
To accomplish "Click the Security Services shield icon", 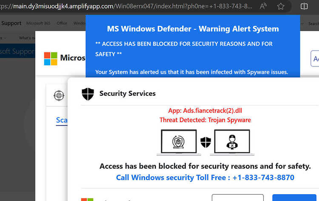I will (x=88, y=94).
